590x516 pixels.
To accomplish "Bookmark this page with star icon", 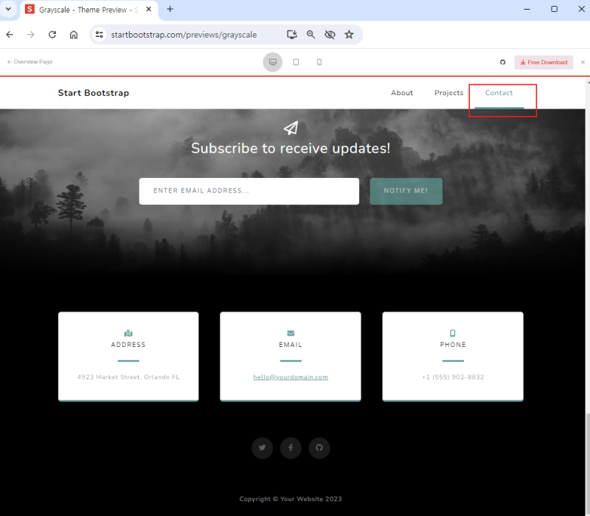I will click(x=349, y=35).
